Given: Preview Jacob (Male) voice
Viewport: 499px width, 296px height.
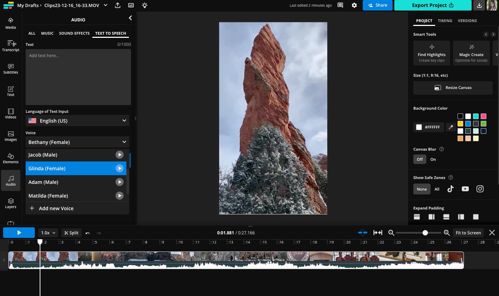Looking at the screenshot, I should tap(119, 154).
